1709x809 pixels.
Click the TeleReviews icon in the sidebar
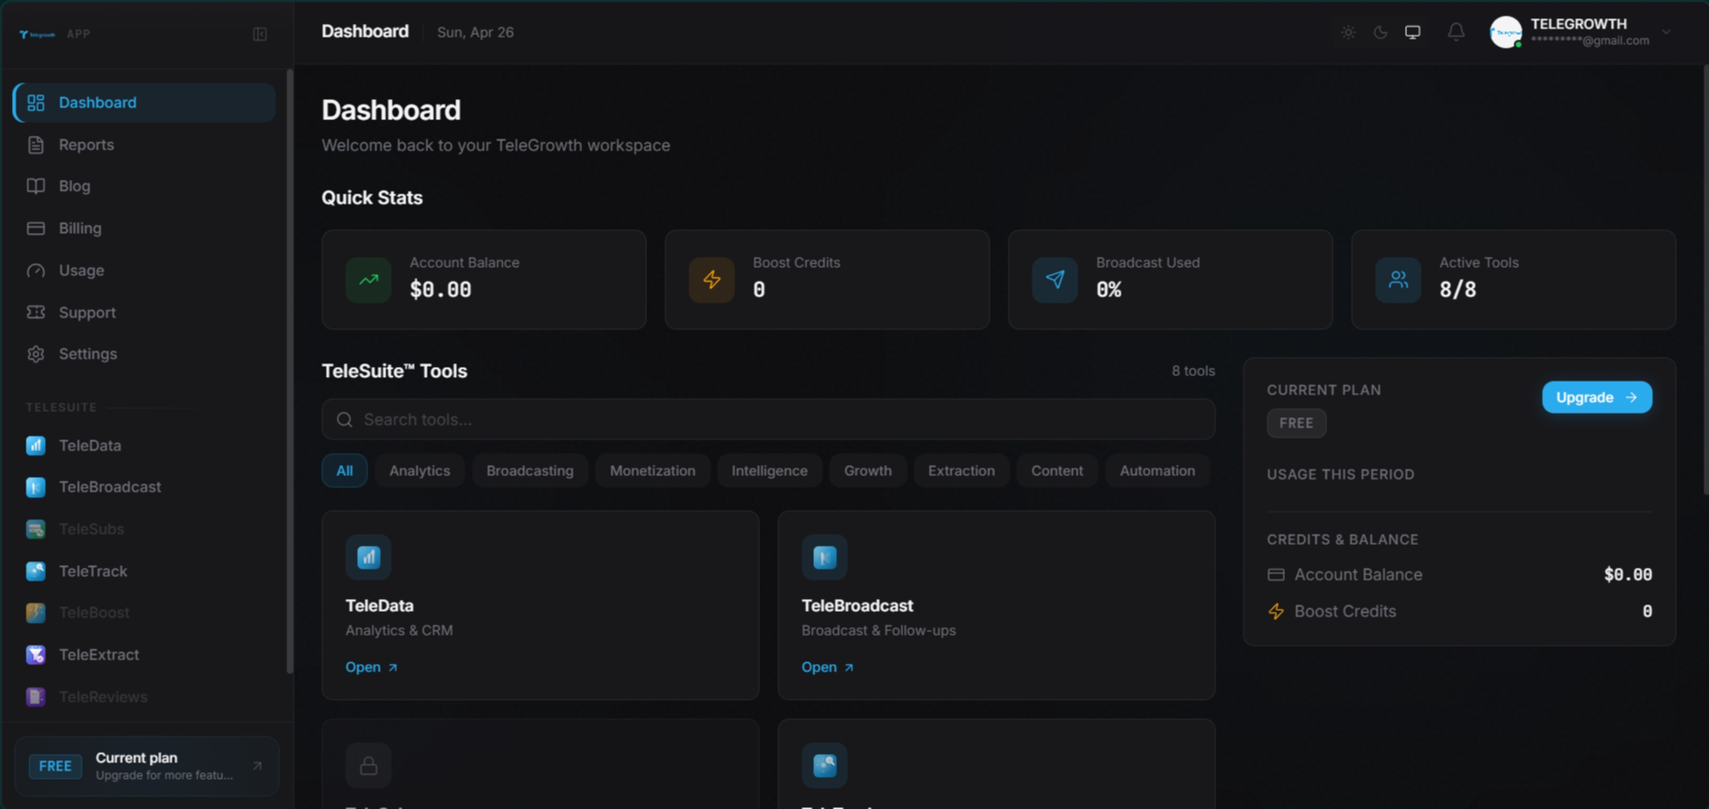(36, 697)
